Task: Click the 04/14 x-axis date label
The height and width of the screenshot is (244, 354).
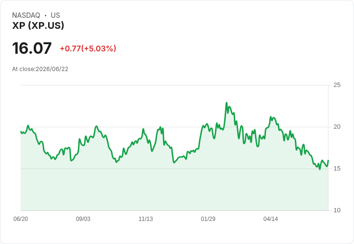Action: point(270,219)
